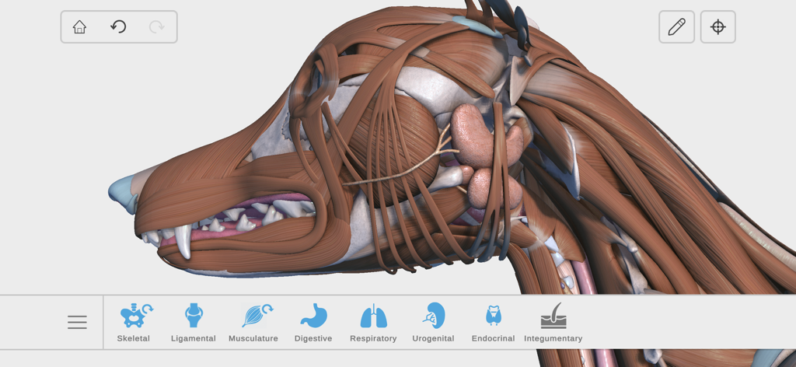Screen dimensions: 796x367
Task: Open the pencil annotation tool
Action: [x=676, y=27]
